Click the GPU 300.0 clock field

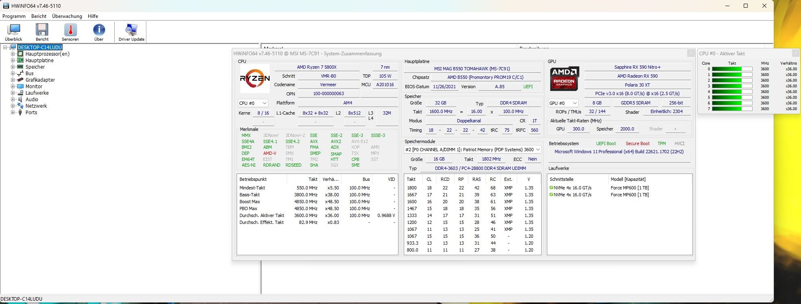(x=578, y=129)
